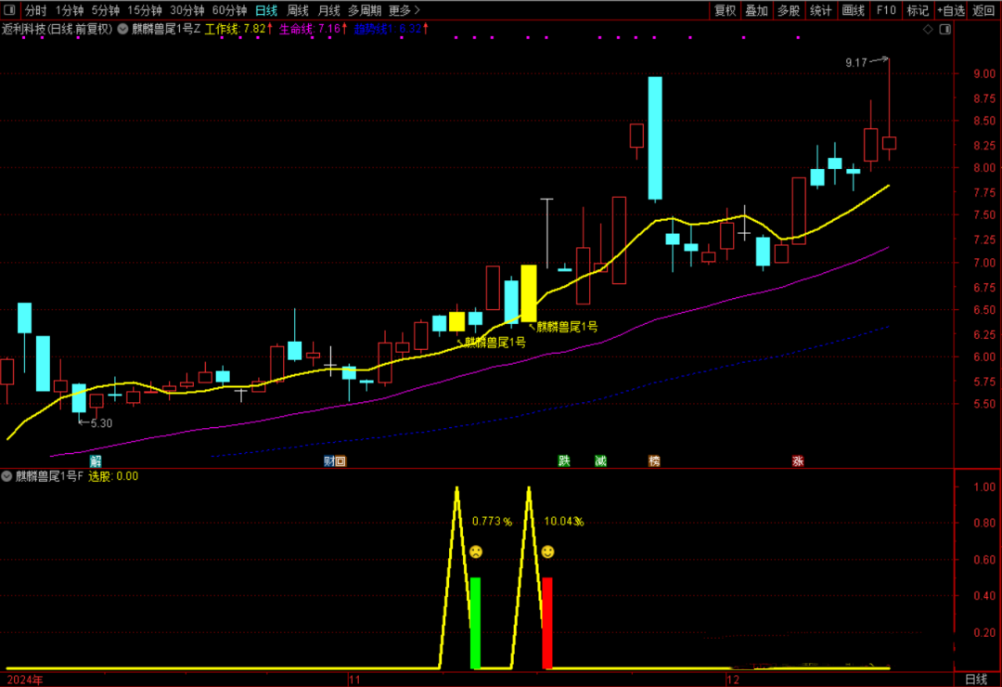Image resolution: width=1002 pixels, height=687 pixels.
Task: Switch to the 分时 intraday tab
Action: click(x=35, y=11)
